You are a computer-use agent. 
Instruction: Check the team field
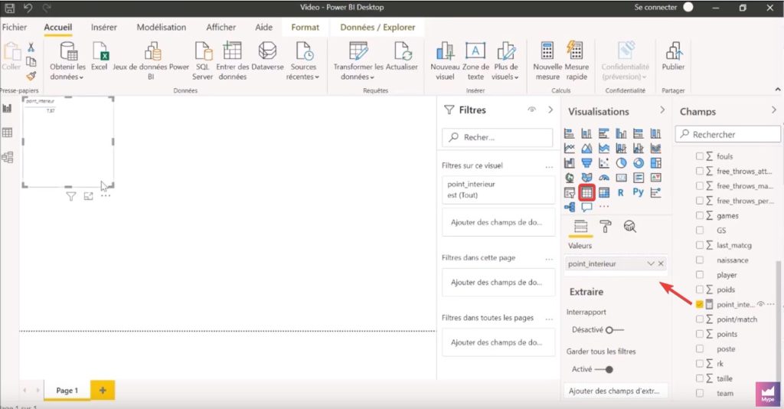pyautogui.click(x=700, y=393)
